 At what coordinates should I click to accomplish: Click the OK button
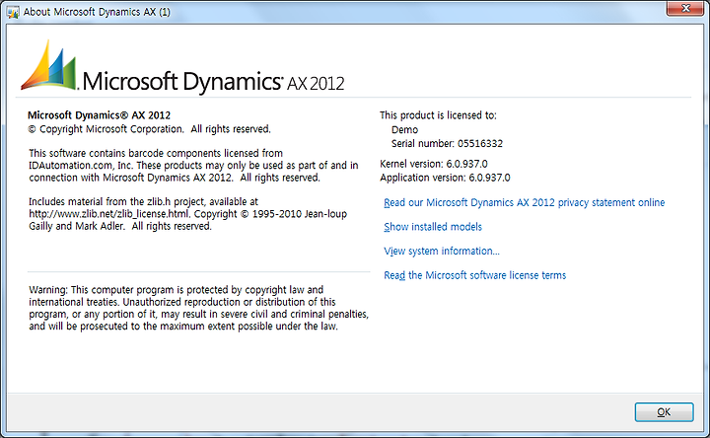point(664,411)
